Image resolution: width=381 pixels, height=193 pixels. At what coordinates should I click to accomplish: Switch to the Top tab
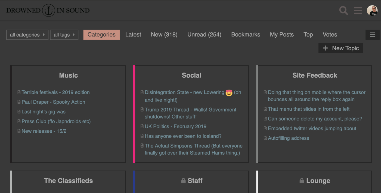click(308, 35)
